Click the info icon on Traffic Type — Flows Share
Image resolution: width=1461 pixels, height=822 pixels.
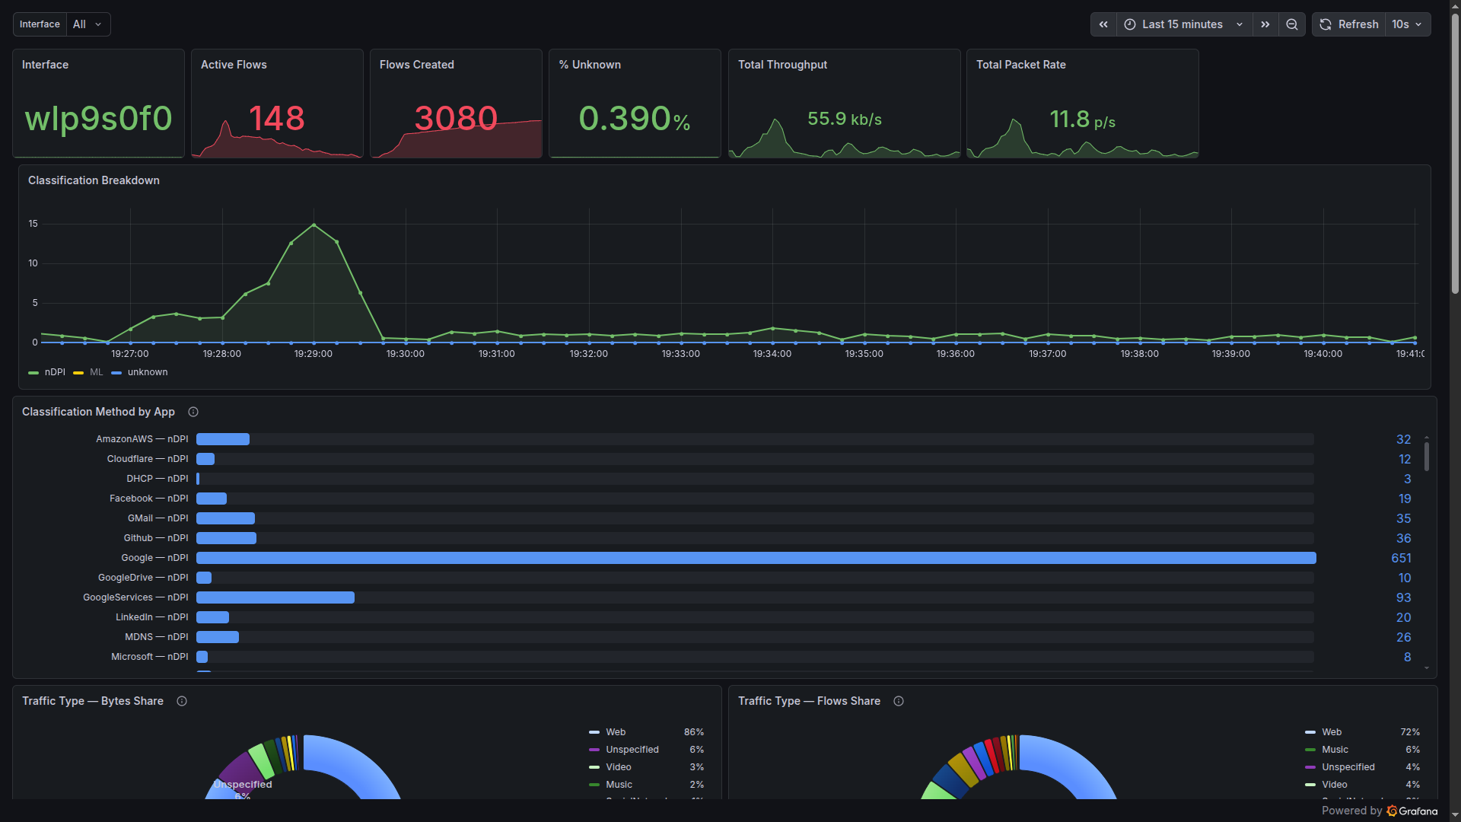tap(898, 701)
